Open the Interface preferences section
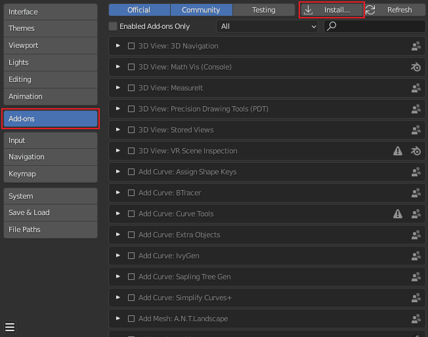428x337 pixels. (51, 12)
